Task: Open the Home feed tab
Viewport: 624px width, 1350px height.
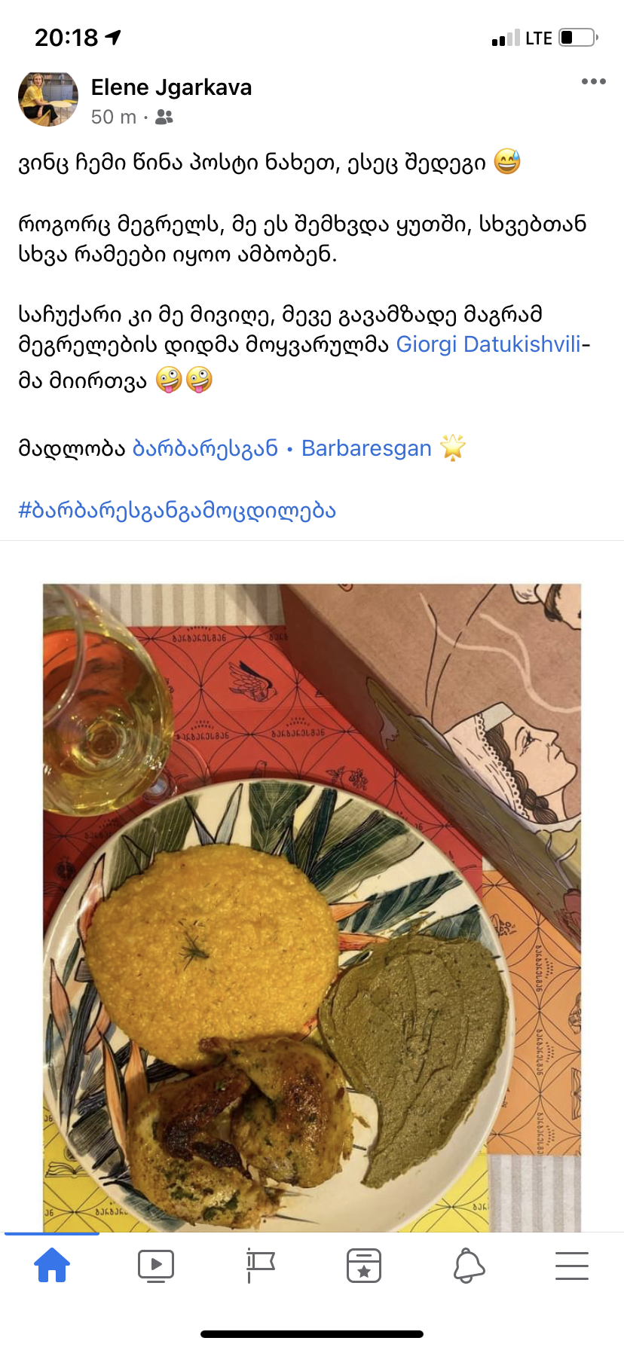Action: pyautogui.click(x=52, y=1265)
